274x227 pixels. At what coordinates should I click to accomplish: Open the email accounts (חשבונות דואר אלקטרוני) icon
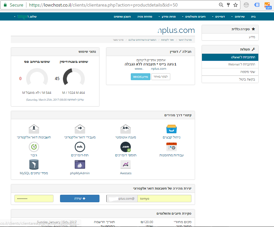pos(34,129)
